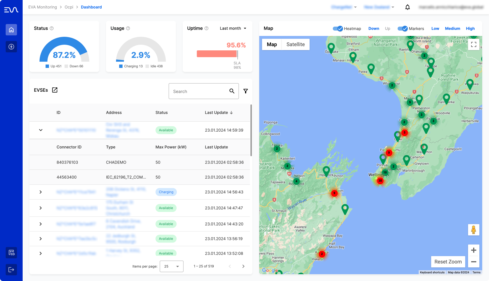Expand the EVSE row updated 14:47:47
This screenshot has height=281, width=489.
[41, 208]
